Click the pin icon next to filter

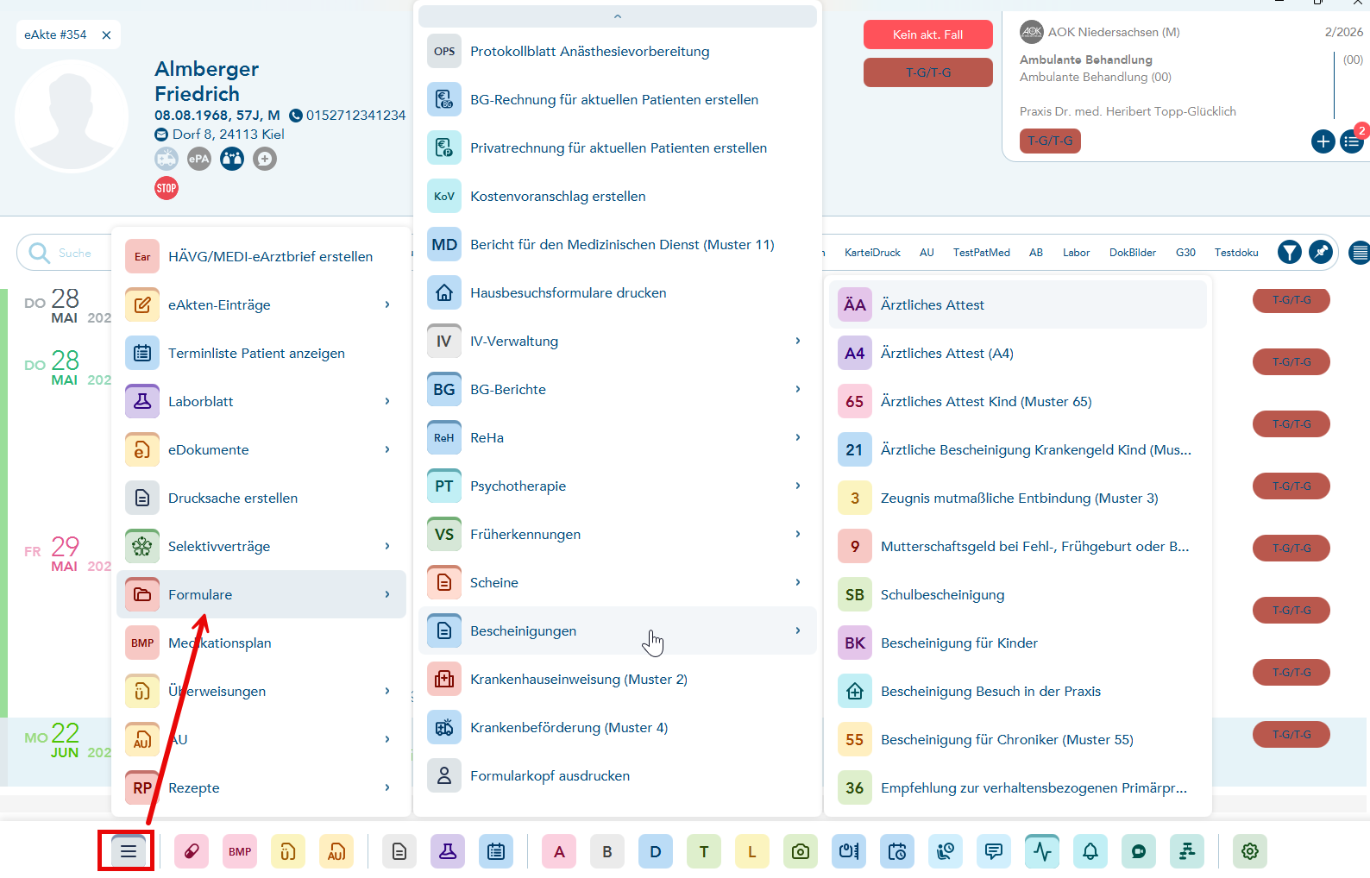[1321, 252]
